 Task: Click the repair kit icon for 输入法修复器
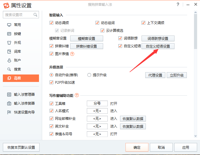(x=9, y=103)
